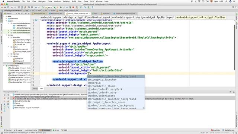The height and width of the screenshot is (134, 238).
Task: Open strings.xml in project tree
Action: coord(19,61)
